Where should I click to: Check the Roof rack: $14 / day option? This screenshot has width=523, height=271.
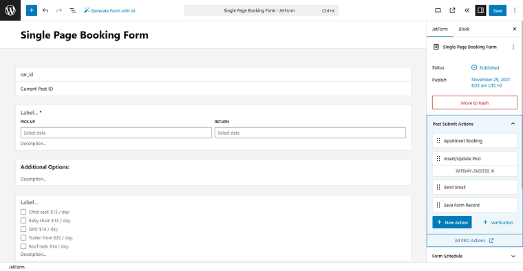[x=23, y=246]
